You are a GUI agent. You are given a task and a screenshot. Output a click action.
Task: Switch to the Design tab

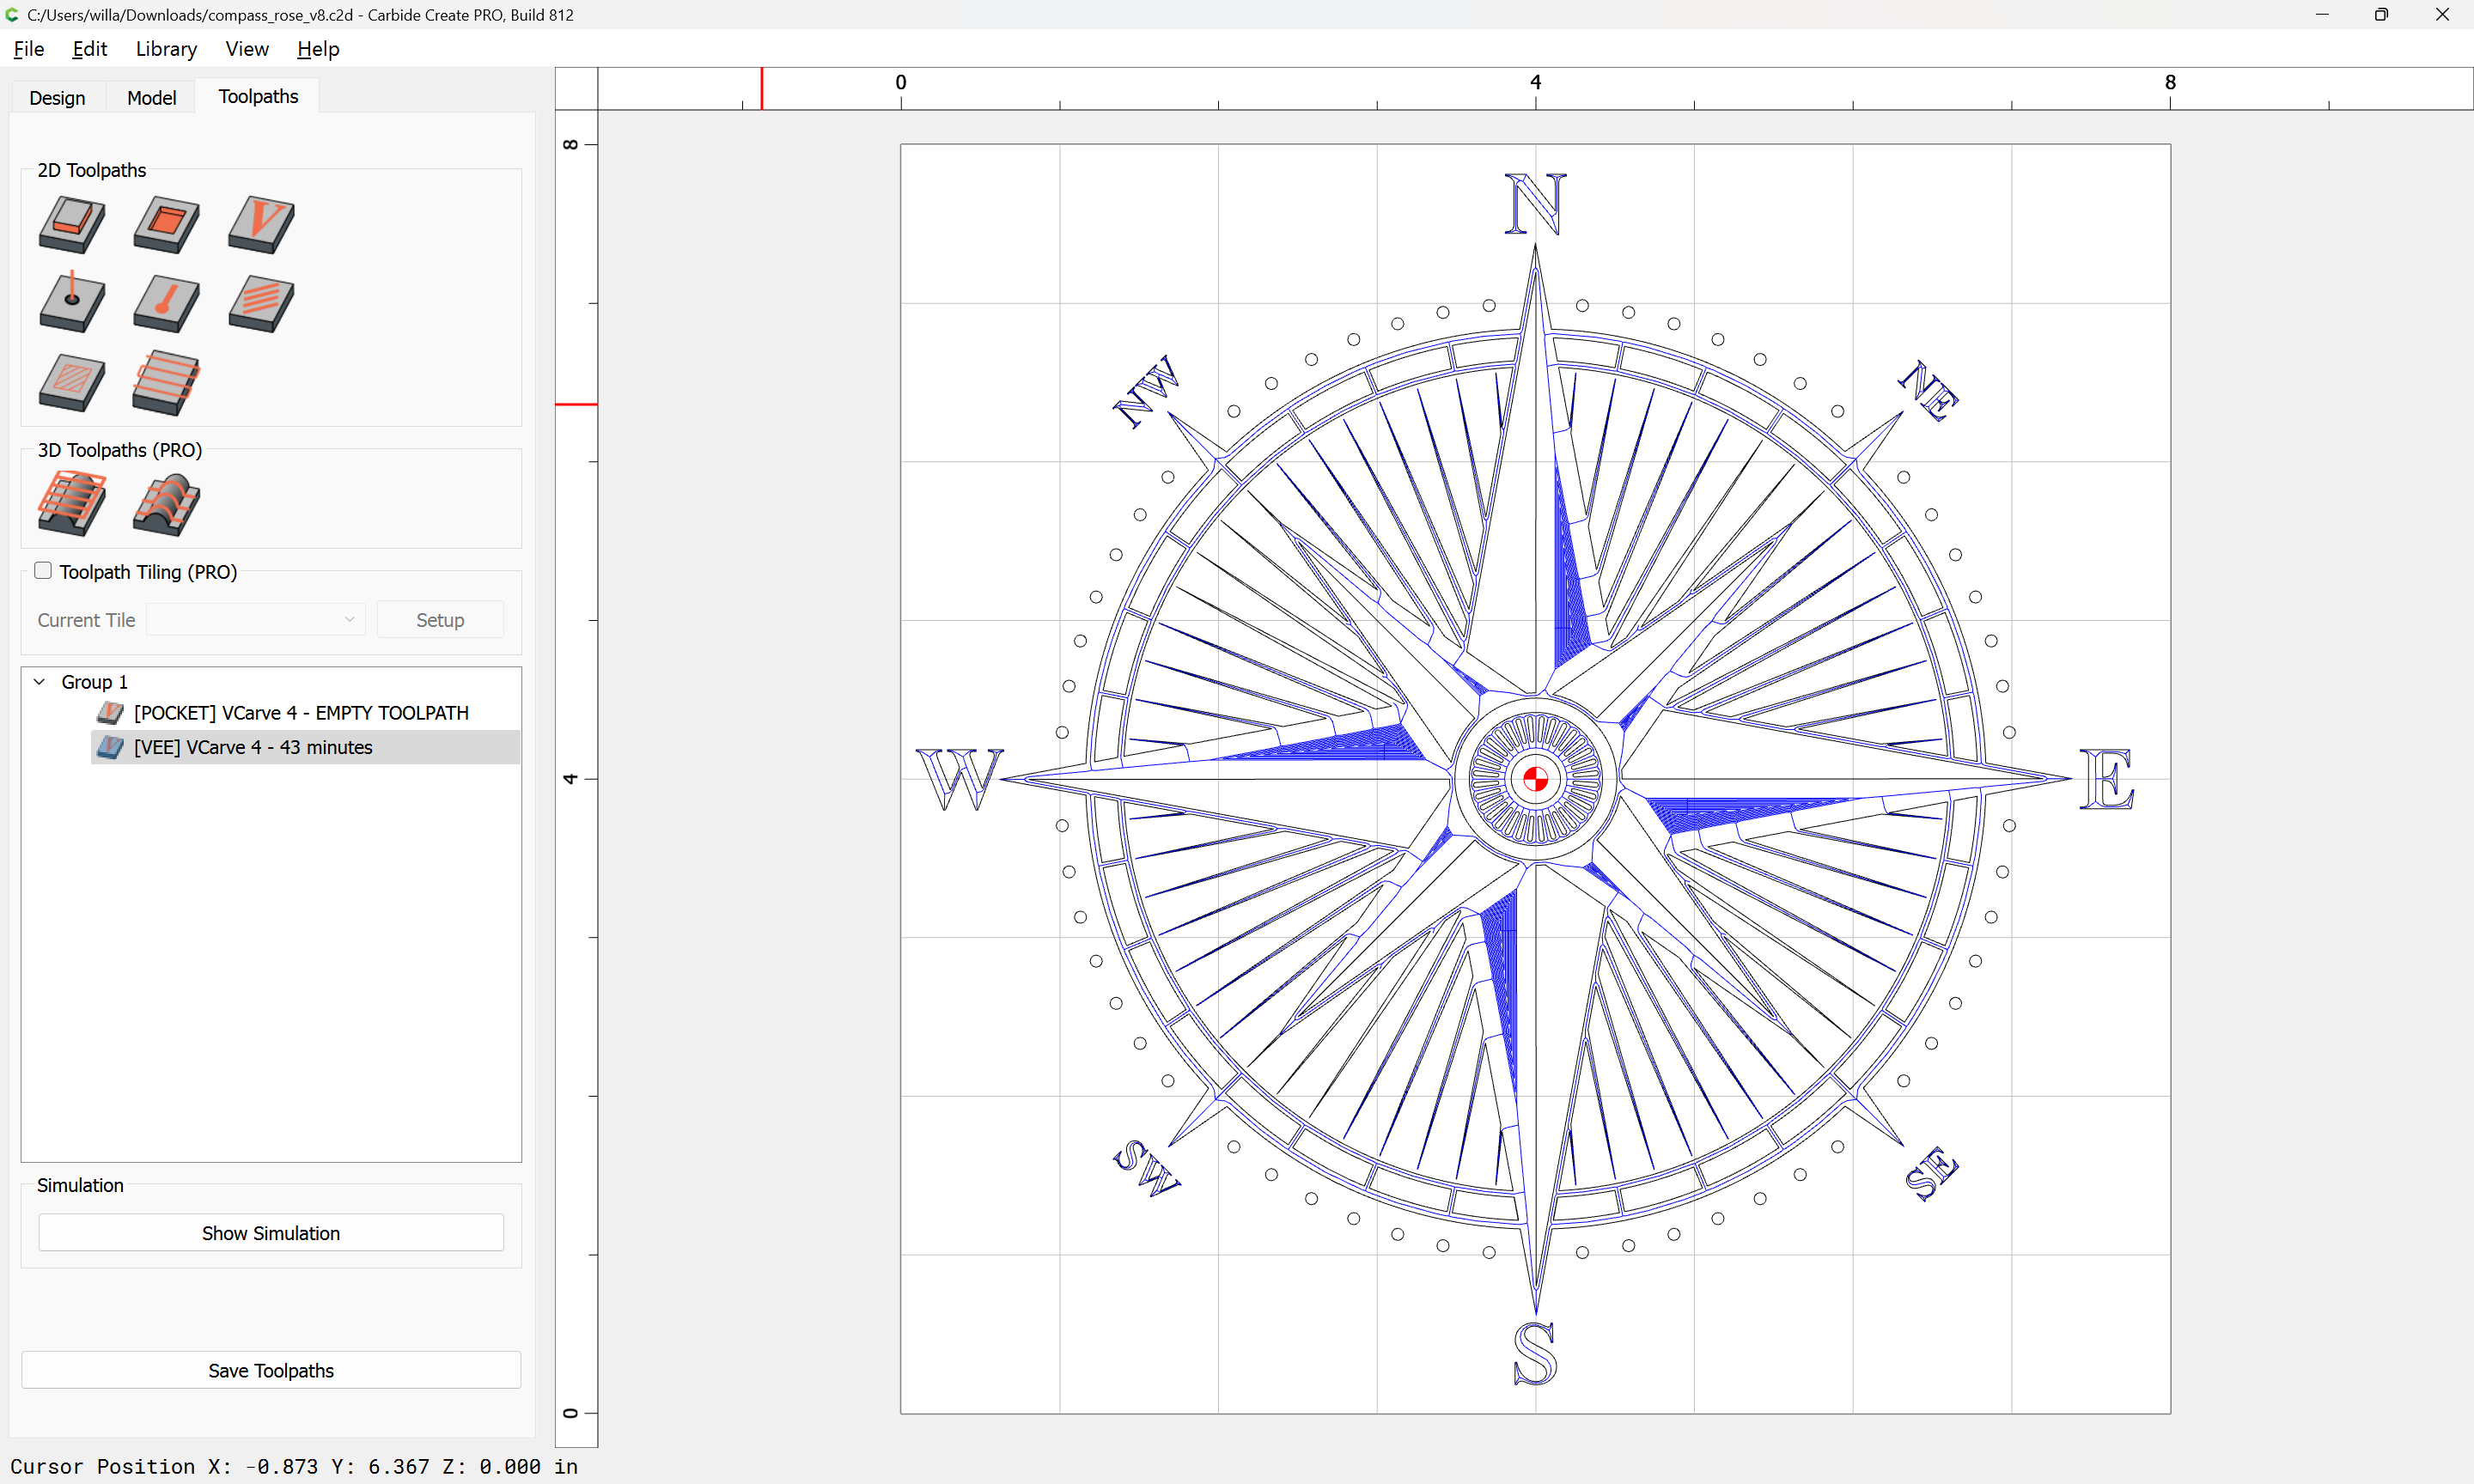click(57, 97)
